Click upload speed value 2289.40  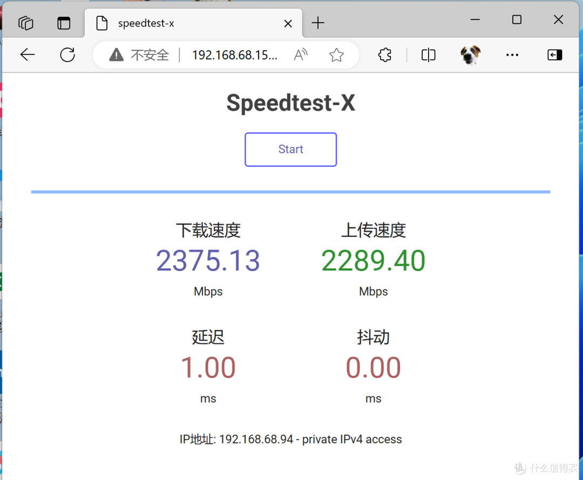pyautogui.click(x=374, y=261)
